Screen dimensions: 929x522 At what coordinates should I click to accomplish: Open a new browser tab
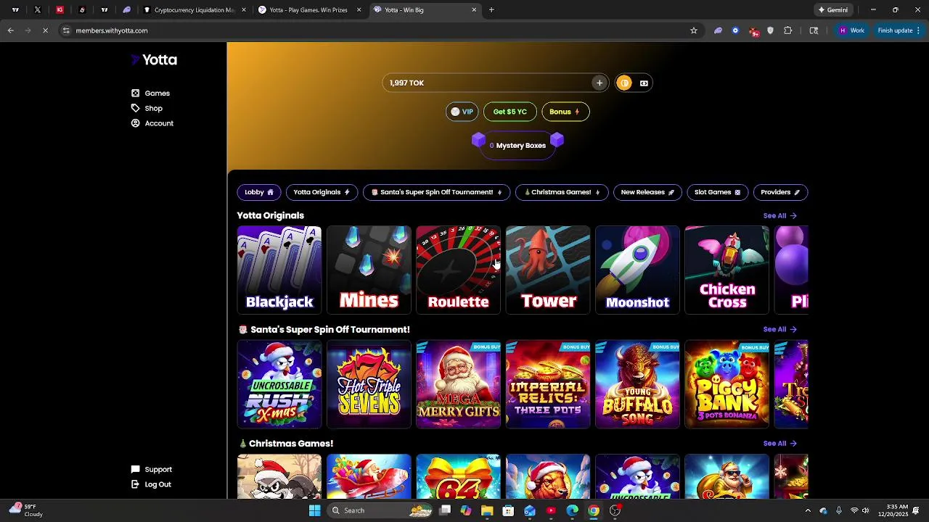[491, 10]
